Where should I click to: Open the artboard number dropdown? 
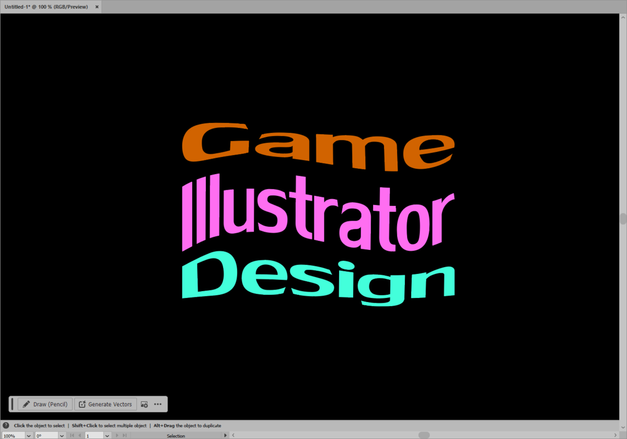pyautogui.click(x=107, y=435)
